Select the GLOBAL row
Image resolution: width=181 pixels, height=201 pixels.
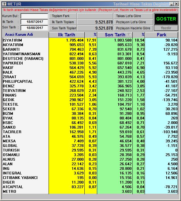(90, 146)
